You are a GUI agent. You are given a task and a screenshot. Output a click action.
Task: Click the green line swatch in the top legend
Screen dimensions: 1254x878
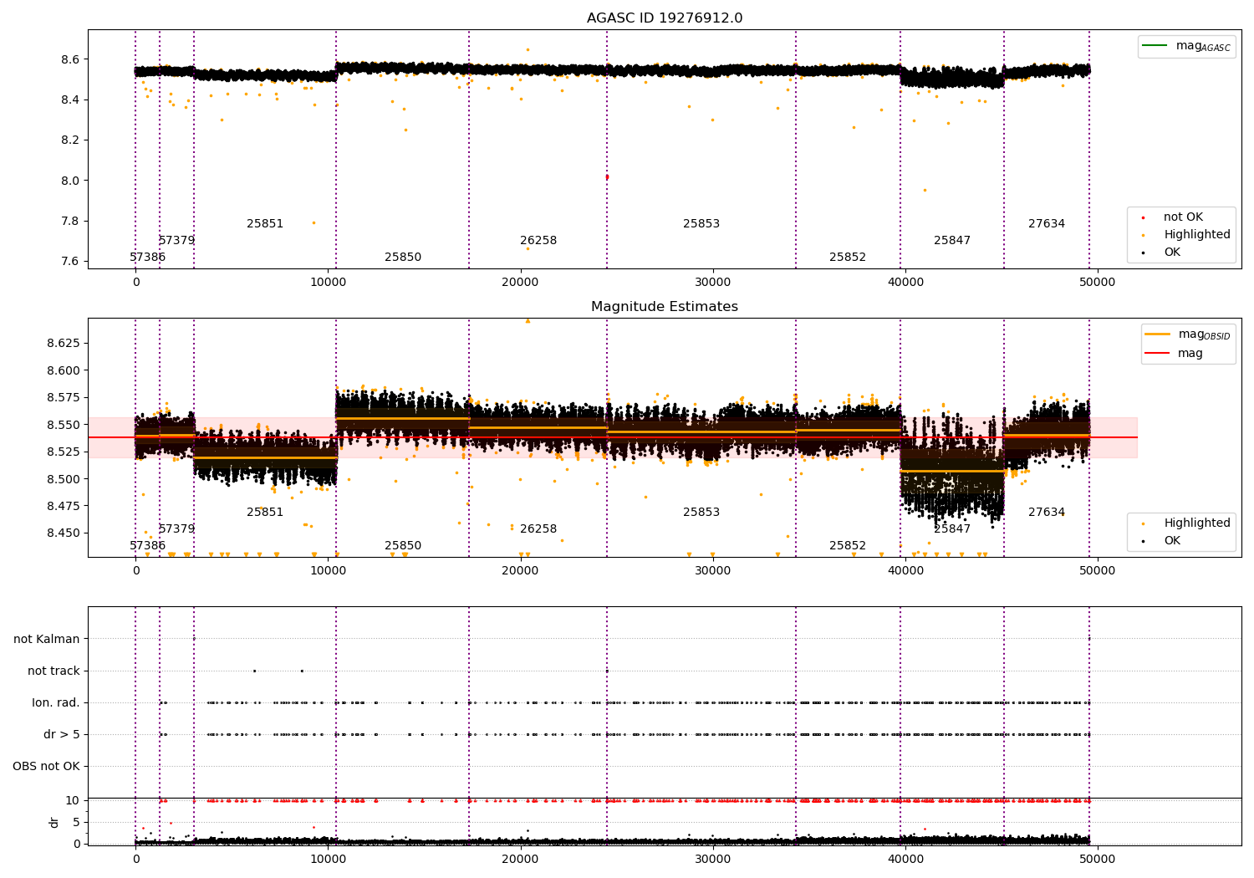(x=1155, y=46)
